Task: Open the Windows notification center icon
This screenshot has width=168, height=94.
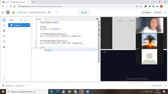Action: coord(164,92)
